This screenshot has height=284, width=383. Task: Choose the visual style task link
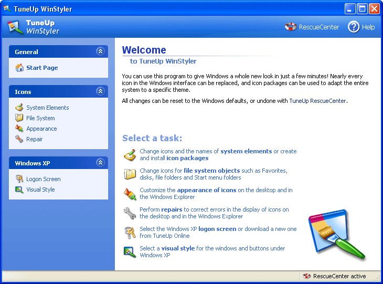coord(212,251)
